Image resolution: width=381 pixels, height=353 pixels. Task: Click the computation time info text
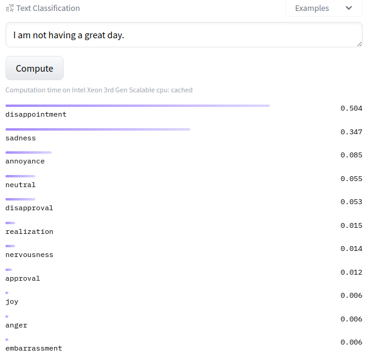[x=99, y=90]
